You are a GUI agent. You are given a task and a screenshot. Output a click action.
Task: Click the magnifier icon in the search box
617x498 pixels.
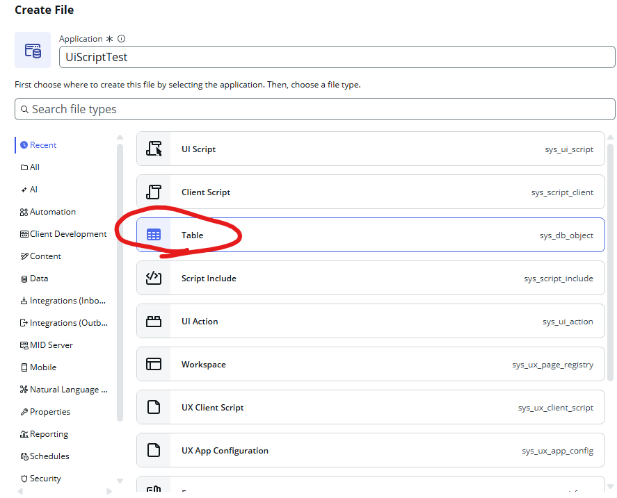click(x=24, y=109)
